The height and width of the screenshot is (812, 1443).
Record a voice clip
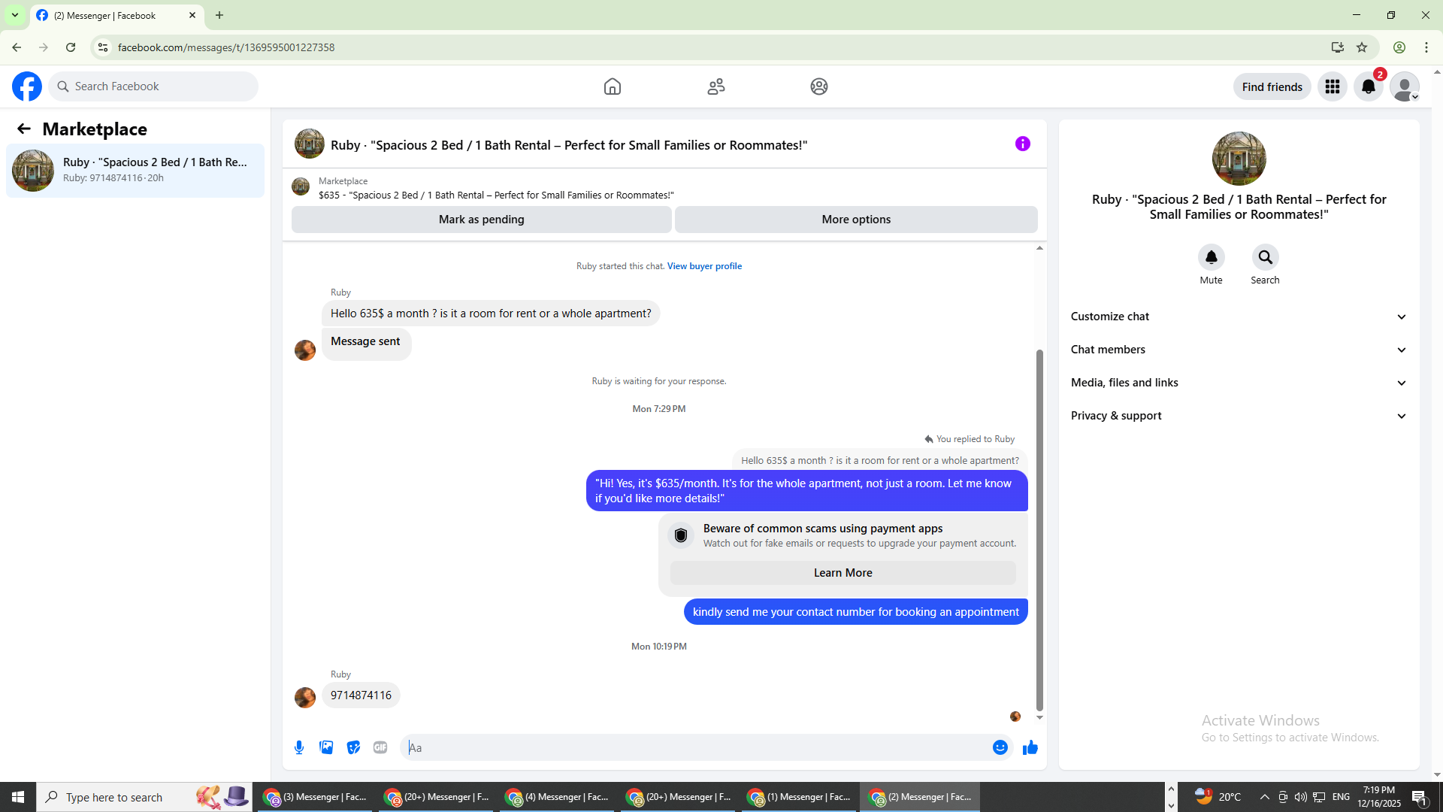tap(299, 747)
